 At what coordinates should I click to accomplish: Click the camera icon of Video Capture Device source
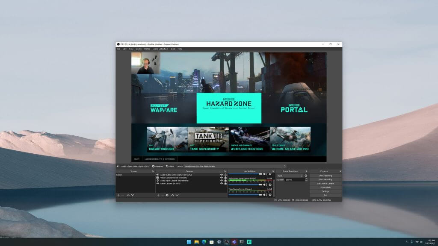tap(157, 178)
